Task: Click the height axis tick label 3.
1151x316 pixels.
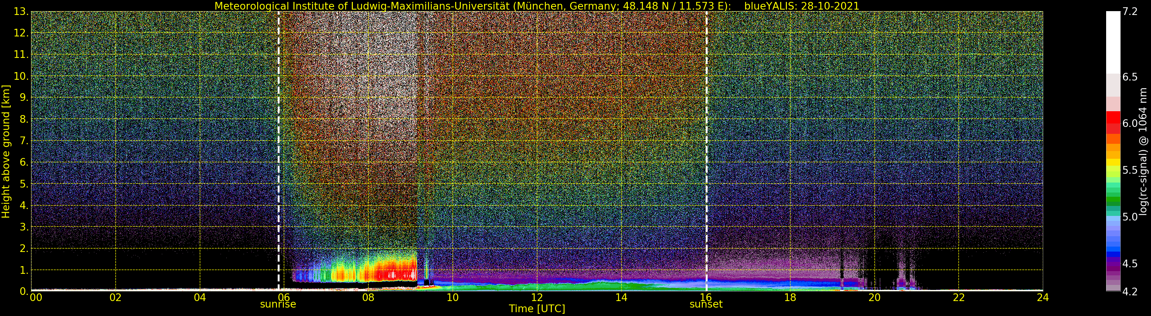Action: point(25,227)
